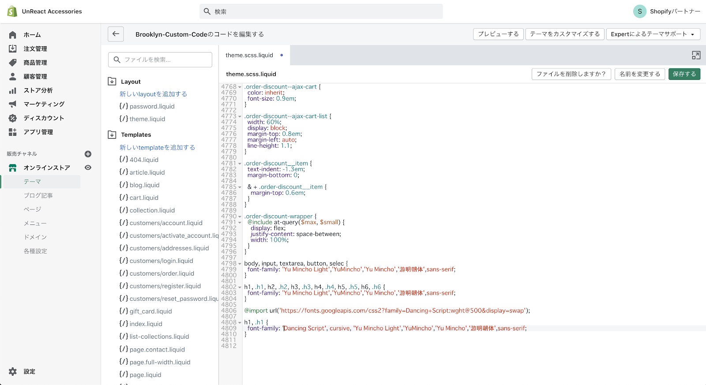
Task: Open Expertによるテーマサポート dropdown
Action: pyautogui.click(x=653, y=34)
